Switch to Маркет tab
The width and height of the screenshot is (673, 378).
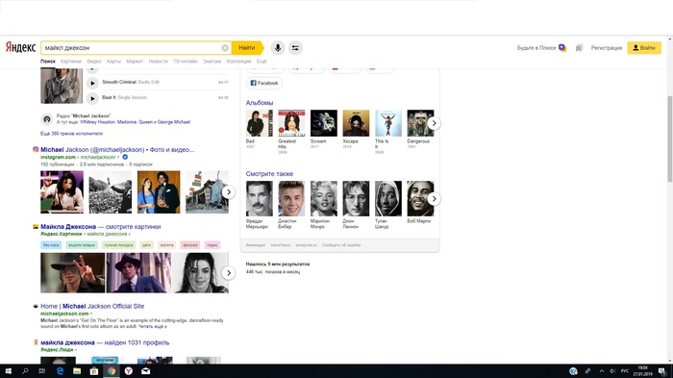pos(135,62)
